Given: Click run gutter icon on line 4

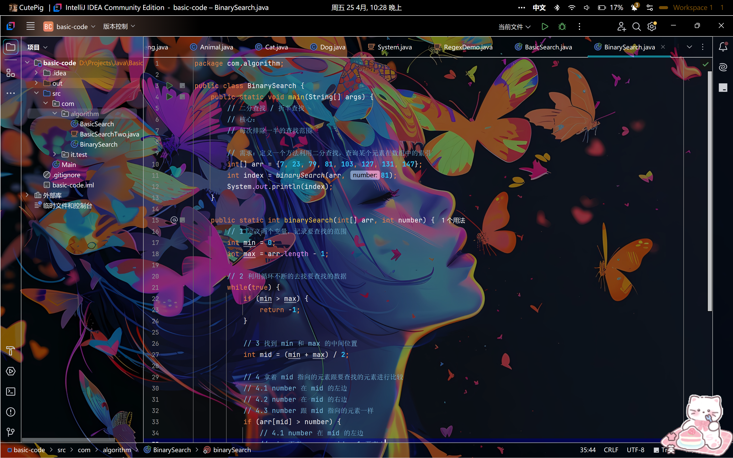Looking at the screenshot, I should [169, 97].
